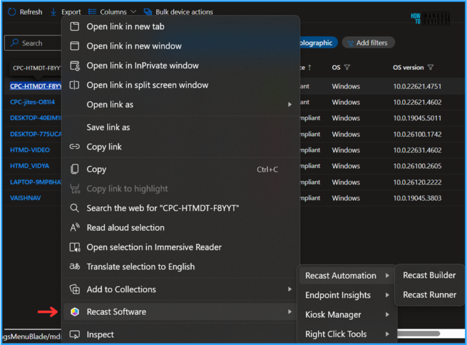
Task: Click the new tab icon beside Open link in new tab
Action: (x=74, y=27)
